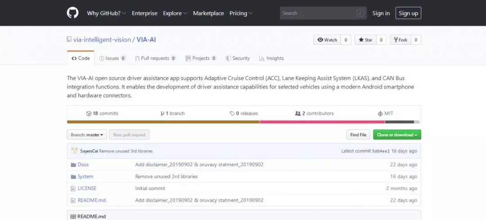Image resolution: width=486 pixels, height=220 pixels.
Task: Open SayersCai author link
Action: pyautogui.click(x=89, y=151)
